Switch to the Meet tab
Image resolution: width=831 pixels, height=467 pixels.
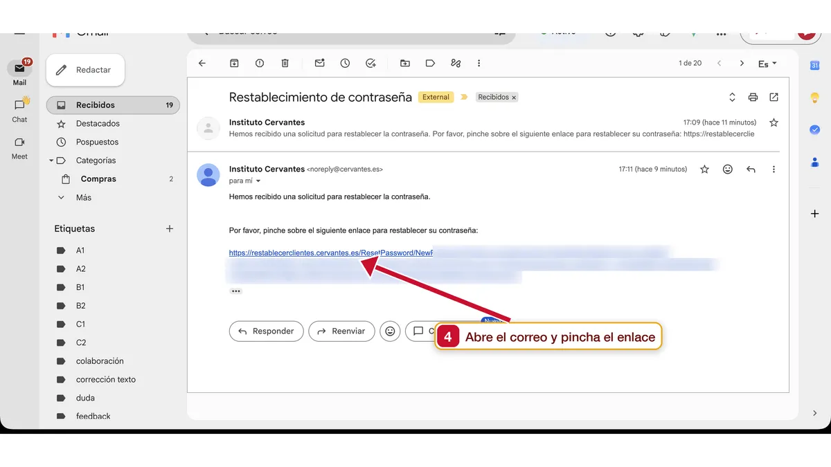point(19,147)
